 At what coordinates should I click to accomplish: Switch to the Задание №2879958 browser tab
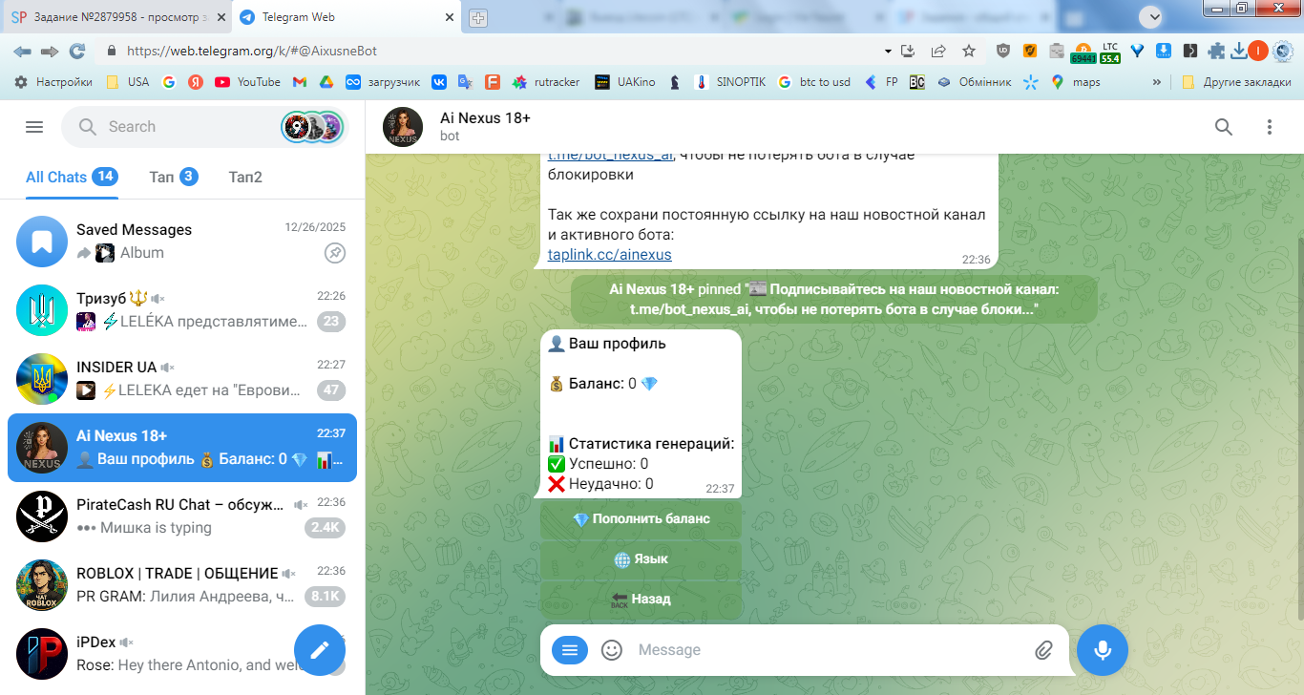point(116,17)
